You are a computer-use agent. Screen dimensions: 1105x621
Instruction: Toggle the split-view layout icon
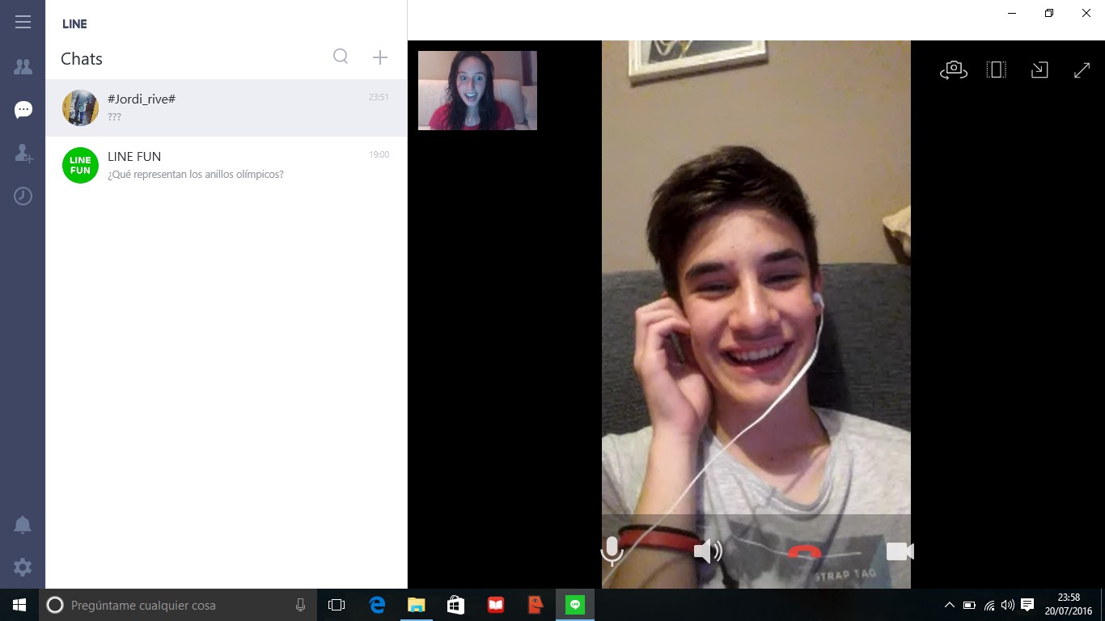[997, 70]
